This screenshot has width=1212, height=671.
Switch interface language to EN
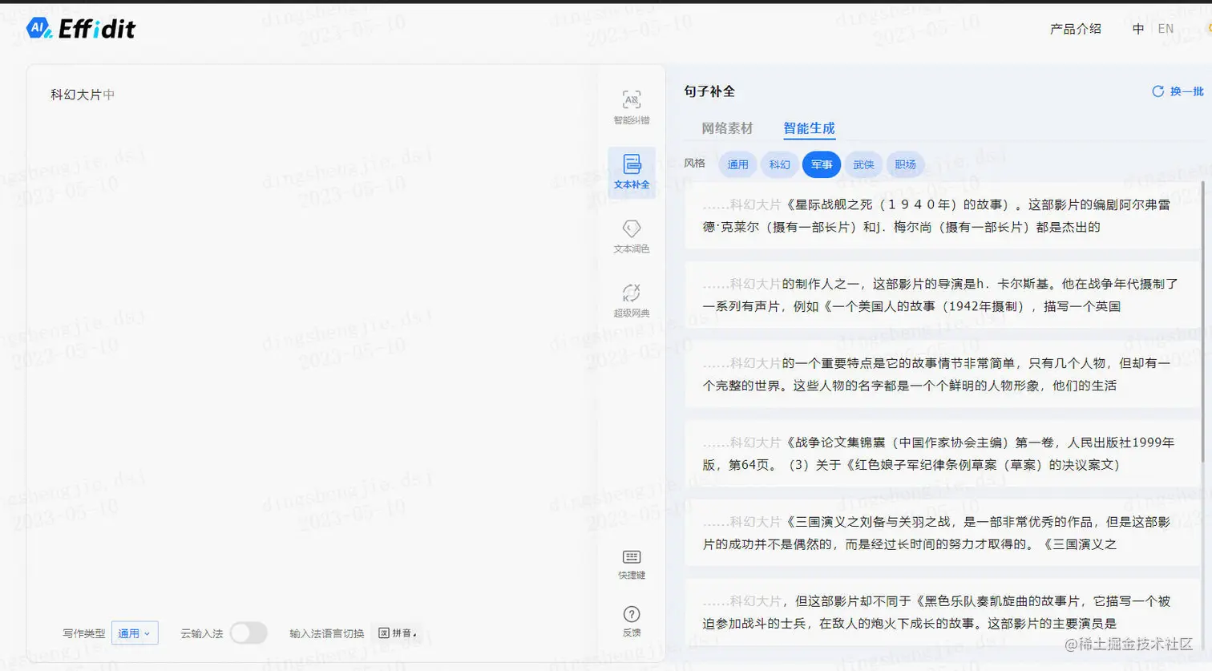tap(1166, 29)
